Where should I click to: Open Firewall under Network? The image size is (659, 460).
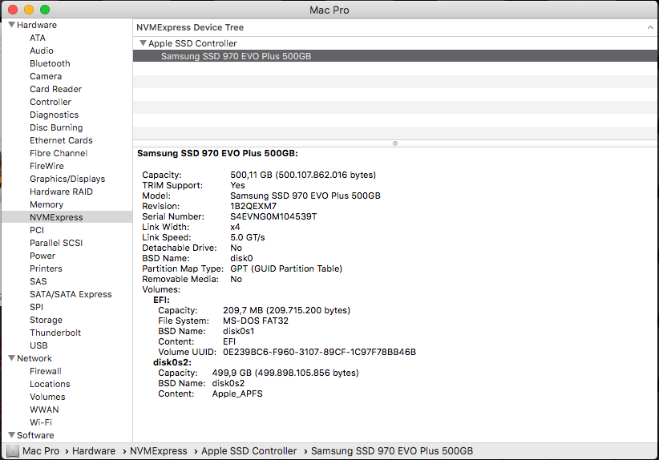pos(46,371)
